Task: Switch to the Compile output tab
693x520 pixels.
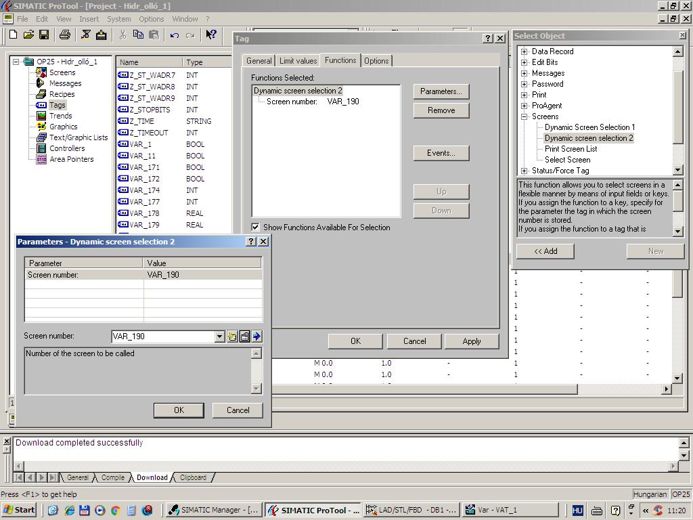Action: tap(113, 477)
